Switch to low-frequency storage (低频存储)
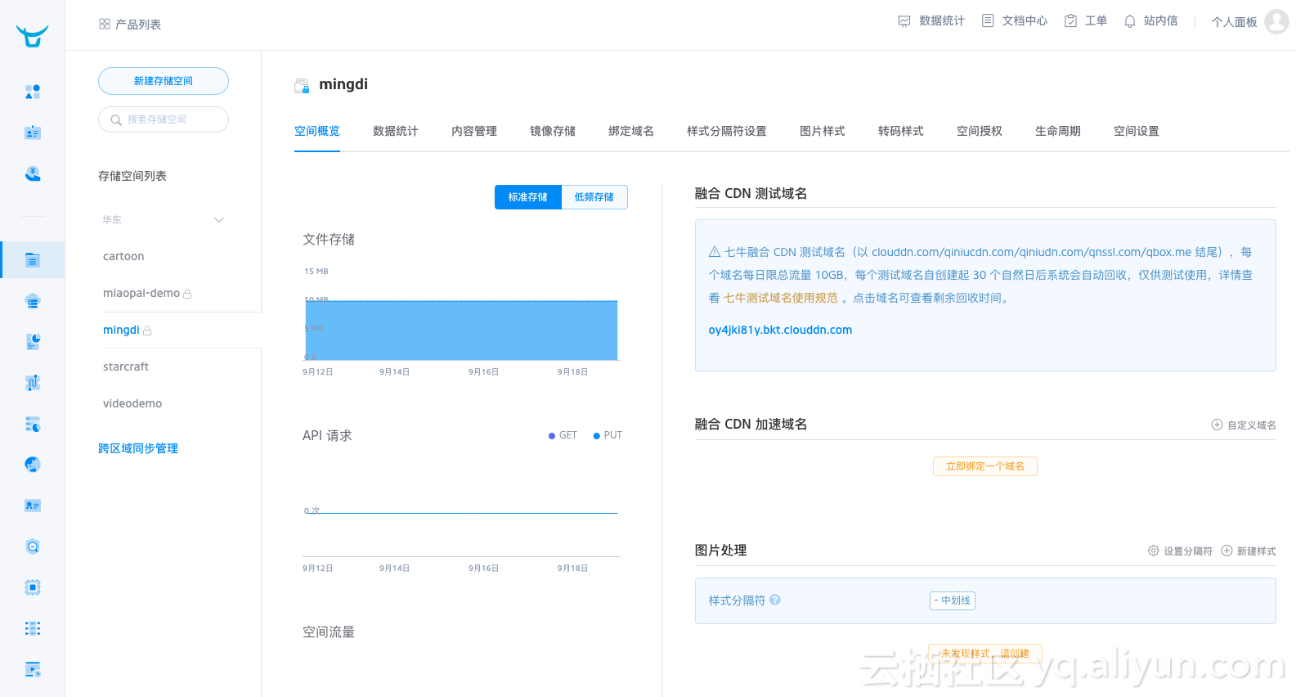This screenshot has width=1296, height=697. tap(594, 197)
